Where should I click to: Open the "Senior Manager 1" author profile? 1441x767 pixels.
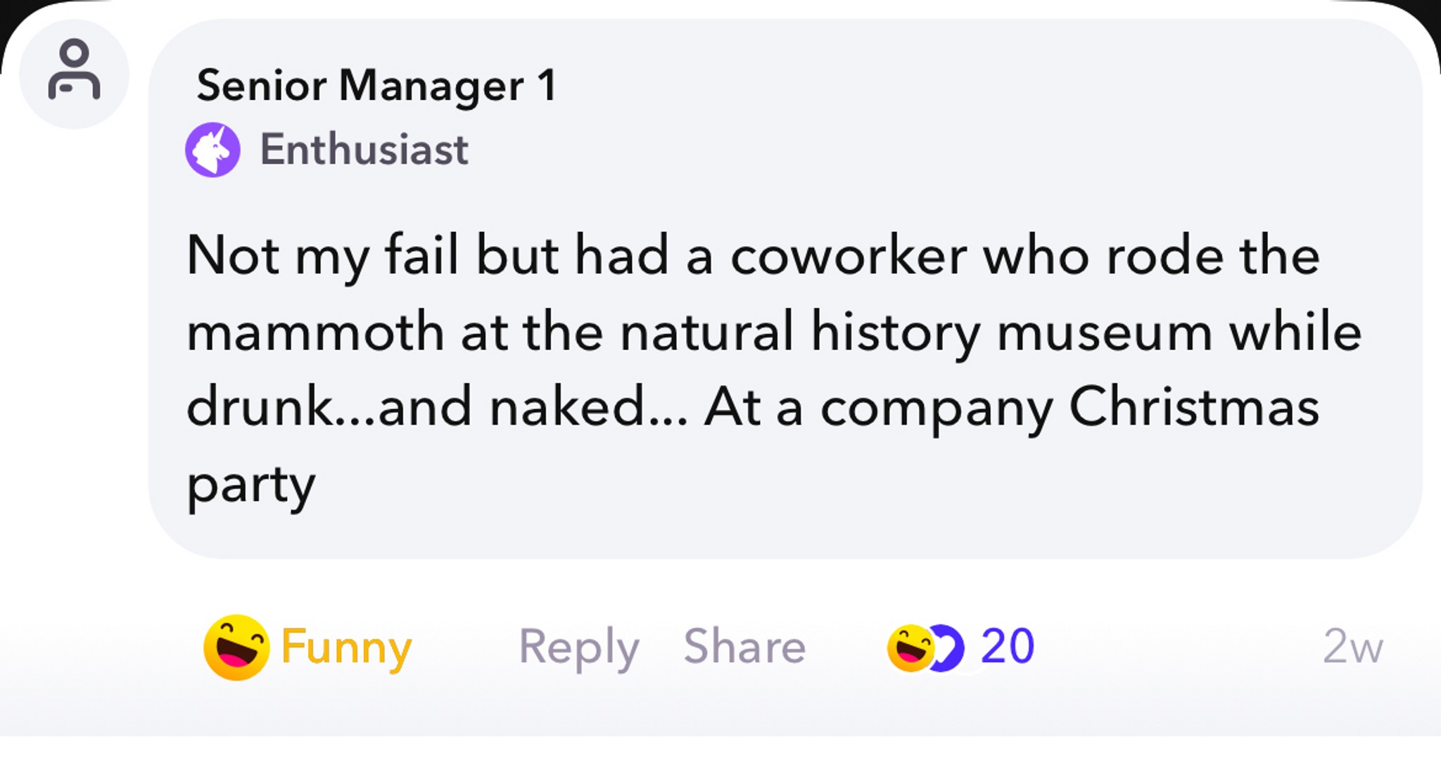coord(376,86)
